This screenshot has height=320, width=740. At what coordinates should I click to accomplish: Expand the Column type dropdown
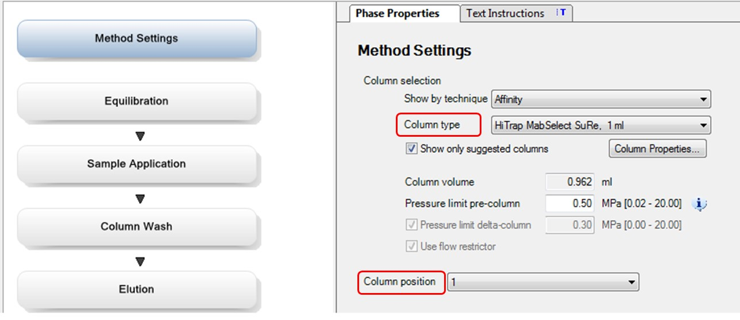[x=601, y=125]
